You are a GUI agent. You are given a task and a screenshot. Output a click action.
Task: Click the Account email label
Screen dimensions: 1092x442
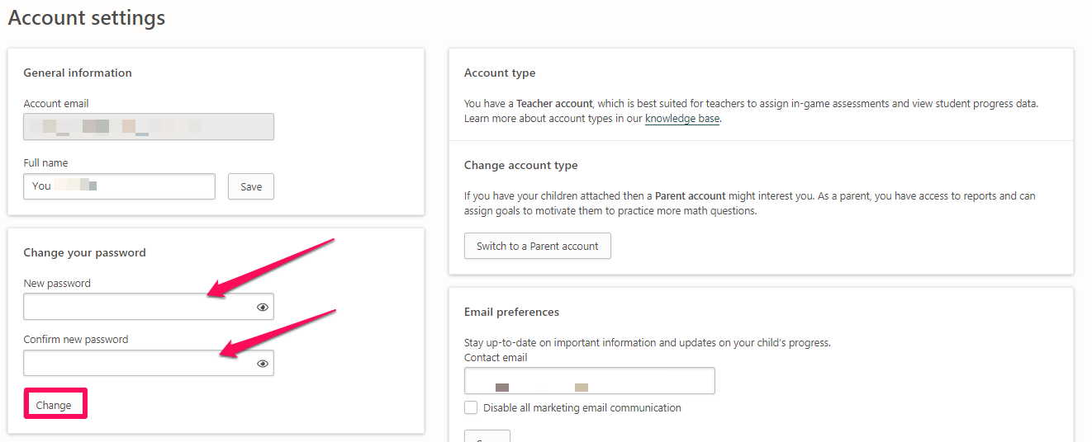(56, 103)
